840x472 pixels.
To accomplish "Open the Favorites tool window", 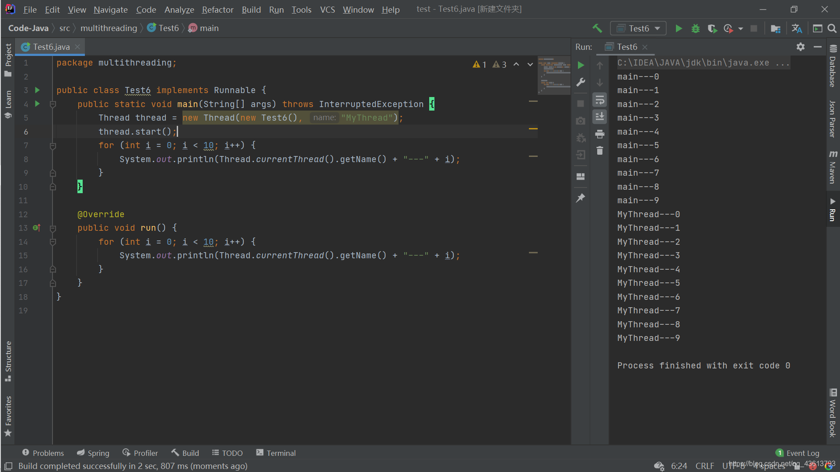I will 8,416.
